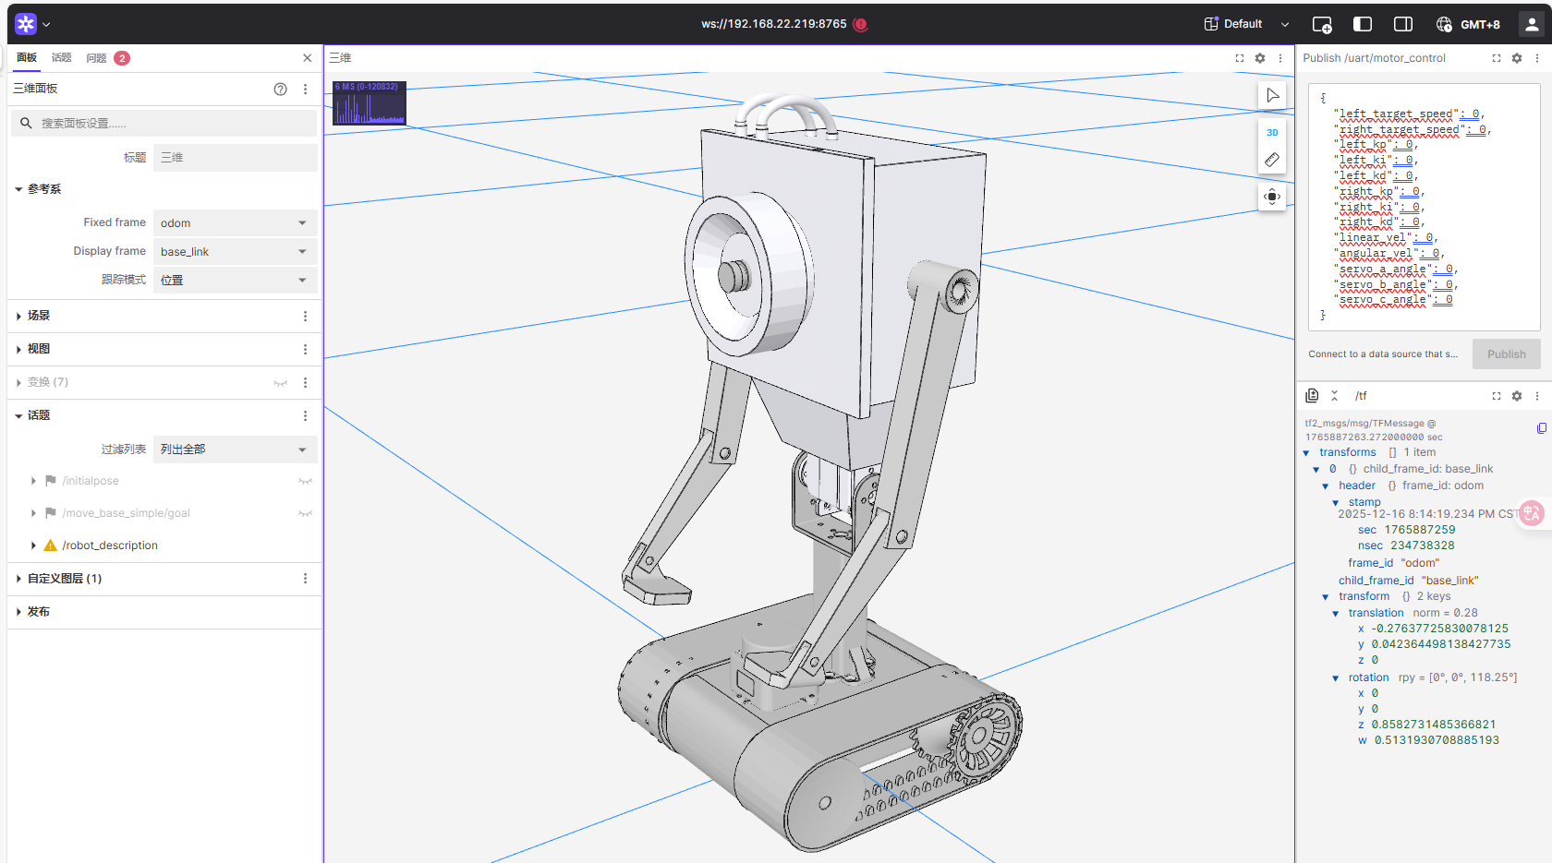Collapse all in /tf raw messages panel
This screenshot has width=1552, height=863.
pos(1335,396)
